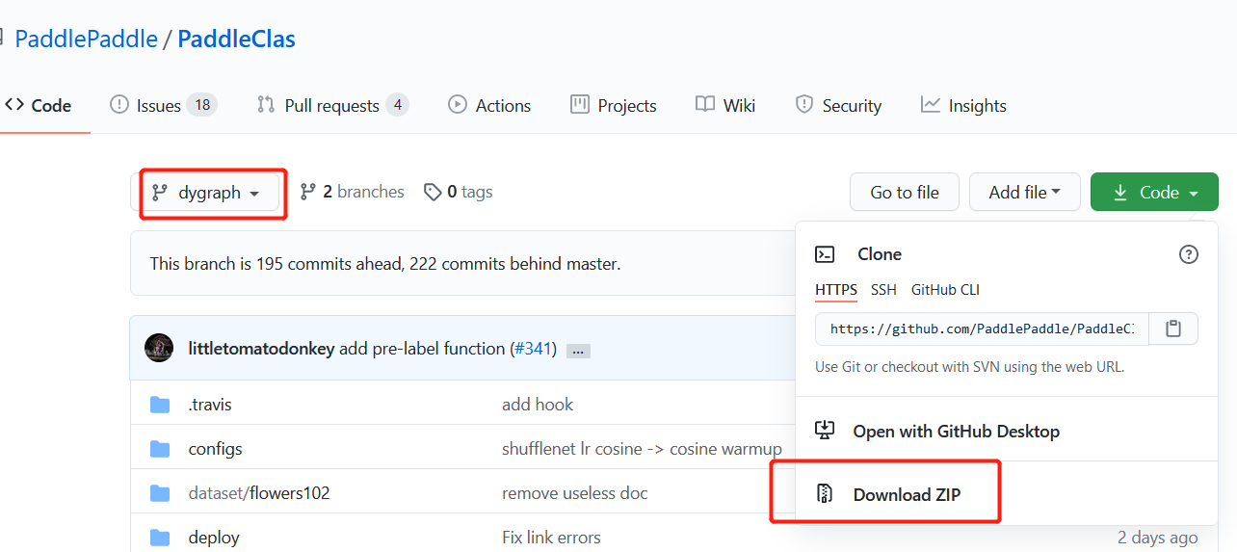Open pull request #341 link

pos(533,349)
